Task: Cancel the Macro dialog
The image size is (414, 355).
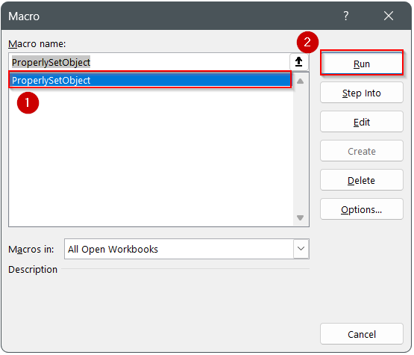Action: [362, 334]
